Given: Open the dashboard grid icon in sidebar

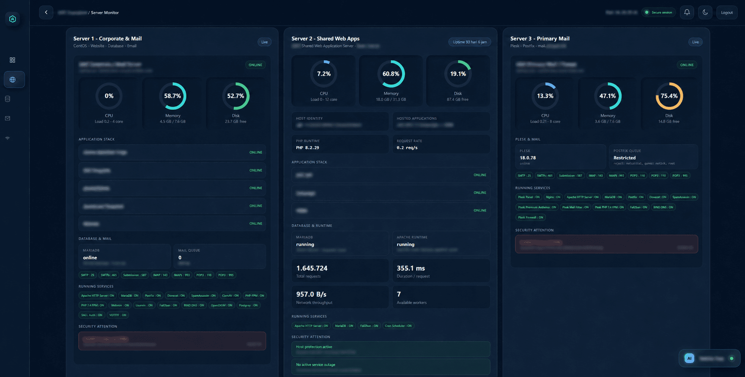Looking at the screenshot, I should point(12,60).
